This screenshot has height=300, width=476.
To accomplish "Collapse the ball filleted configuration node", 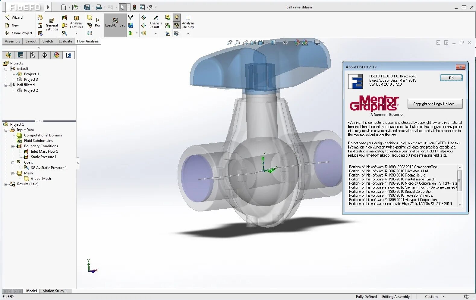I will tap(6, 85).
